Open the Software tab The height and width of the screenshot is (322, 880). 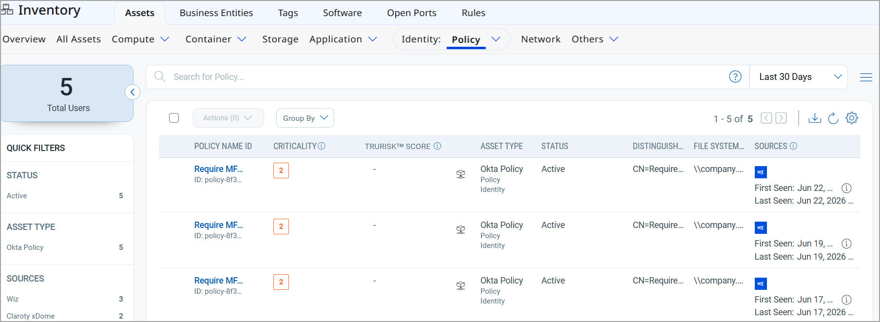pyautogui.click(x=343, y=13)
